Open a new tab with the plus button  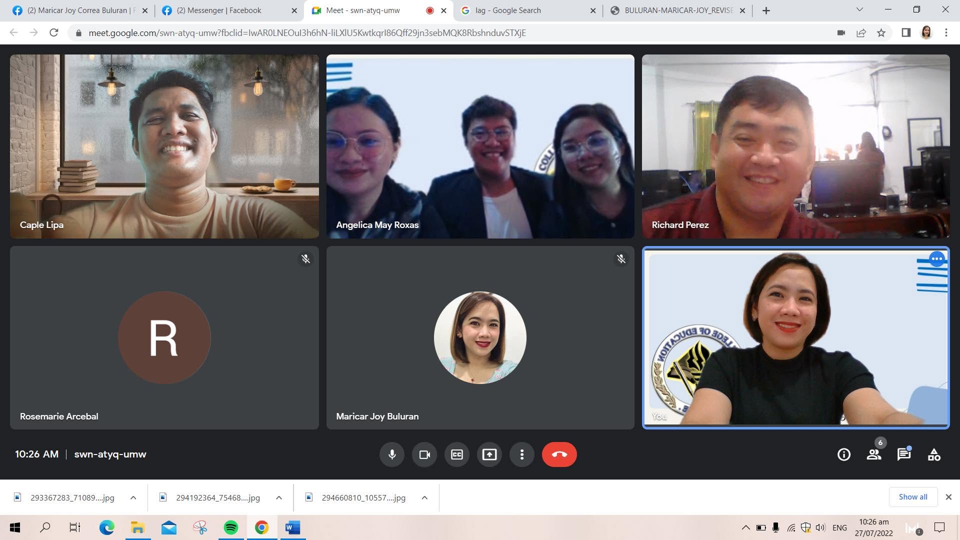click(766, 10)
